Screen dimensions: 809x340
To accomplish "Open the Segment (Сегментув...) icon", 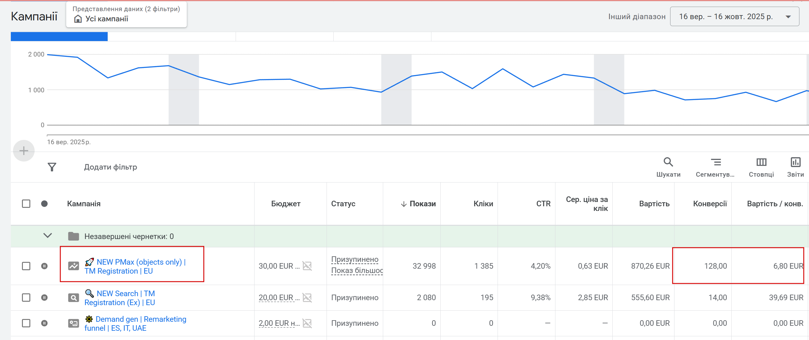I will point(715,162).
